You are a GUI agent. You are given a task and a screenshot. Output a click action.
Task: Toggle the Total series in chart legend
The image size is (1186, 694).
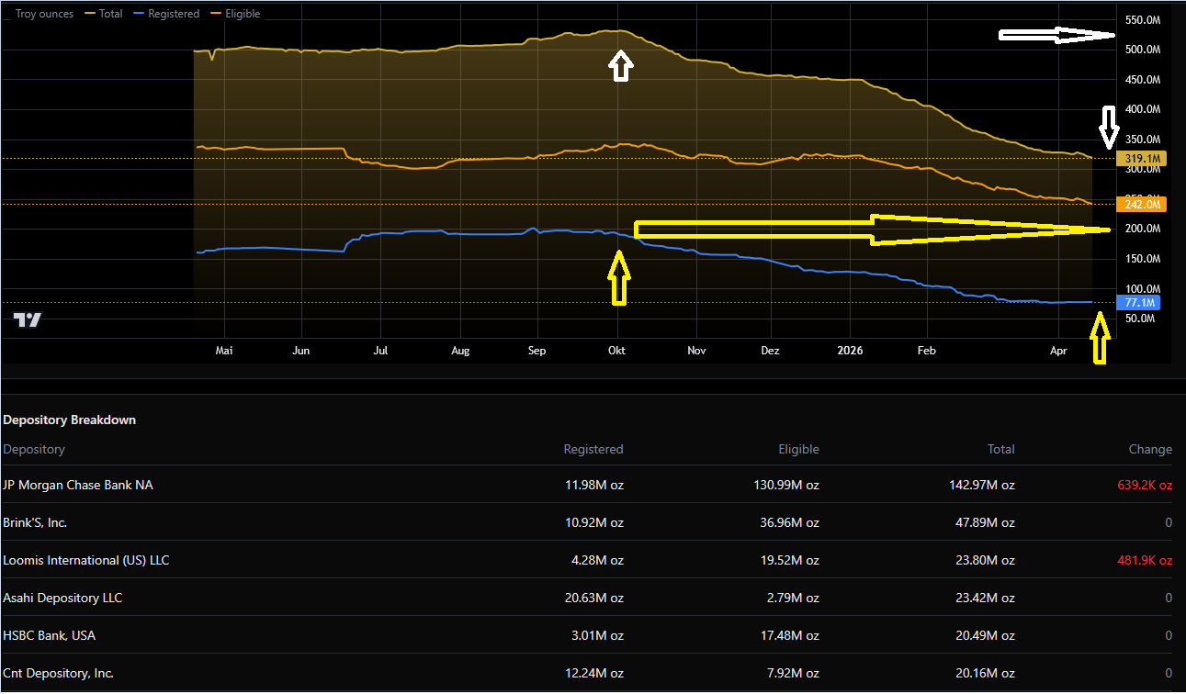pyautogui.click(x=106, y=14)
